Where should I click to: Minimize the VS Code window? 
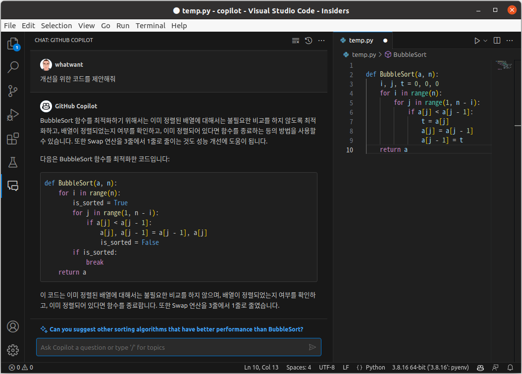tap(478, 10)
